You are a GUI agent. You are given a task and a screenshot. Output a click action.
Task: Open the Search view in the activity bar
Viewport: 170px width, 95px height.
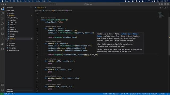2,13
